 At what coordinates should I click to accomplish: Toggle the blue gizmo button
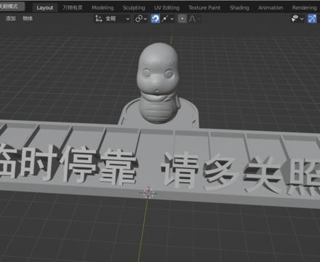(312, 19)
